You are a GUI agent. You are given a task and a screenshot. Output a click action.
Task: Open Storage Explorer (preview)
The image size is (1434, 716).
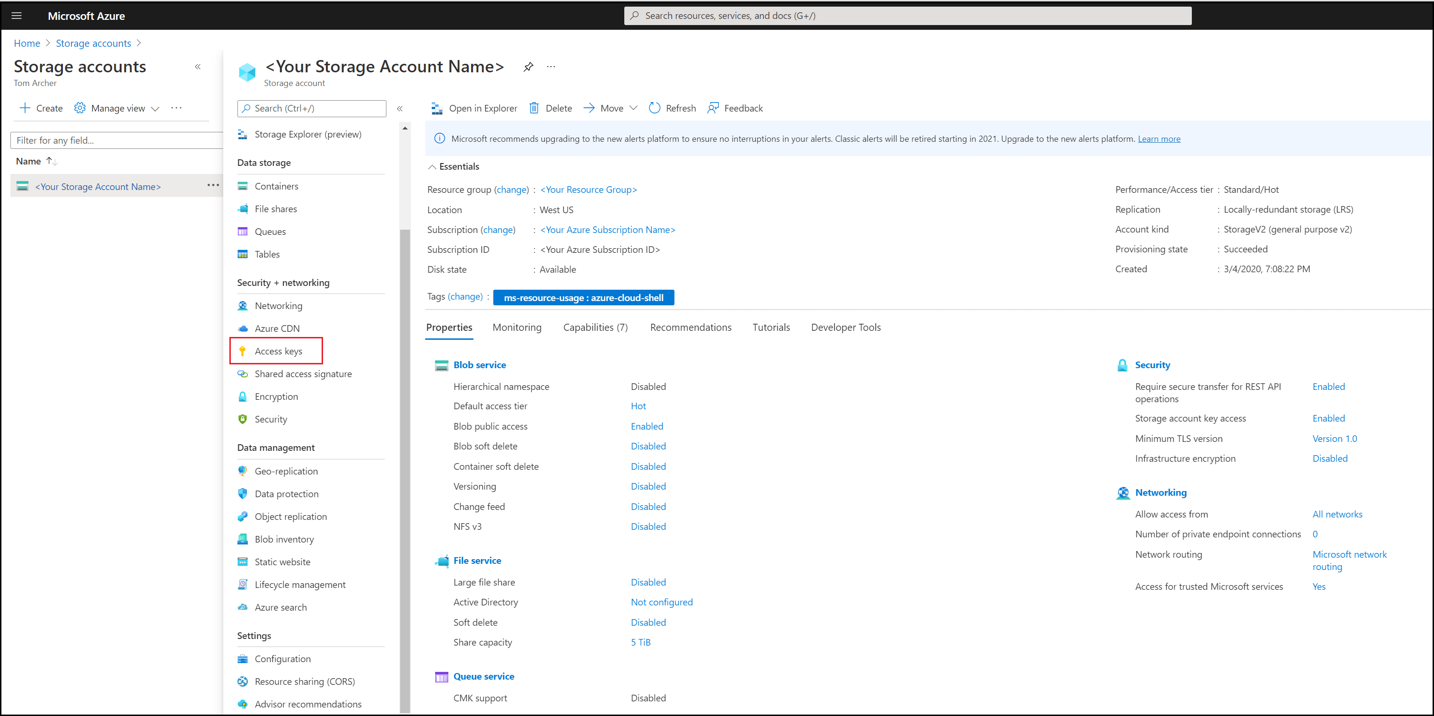(x=307, y=134)
